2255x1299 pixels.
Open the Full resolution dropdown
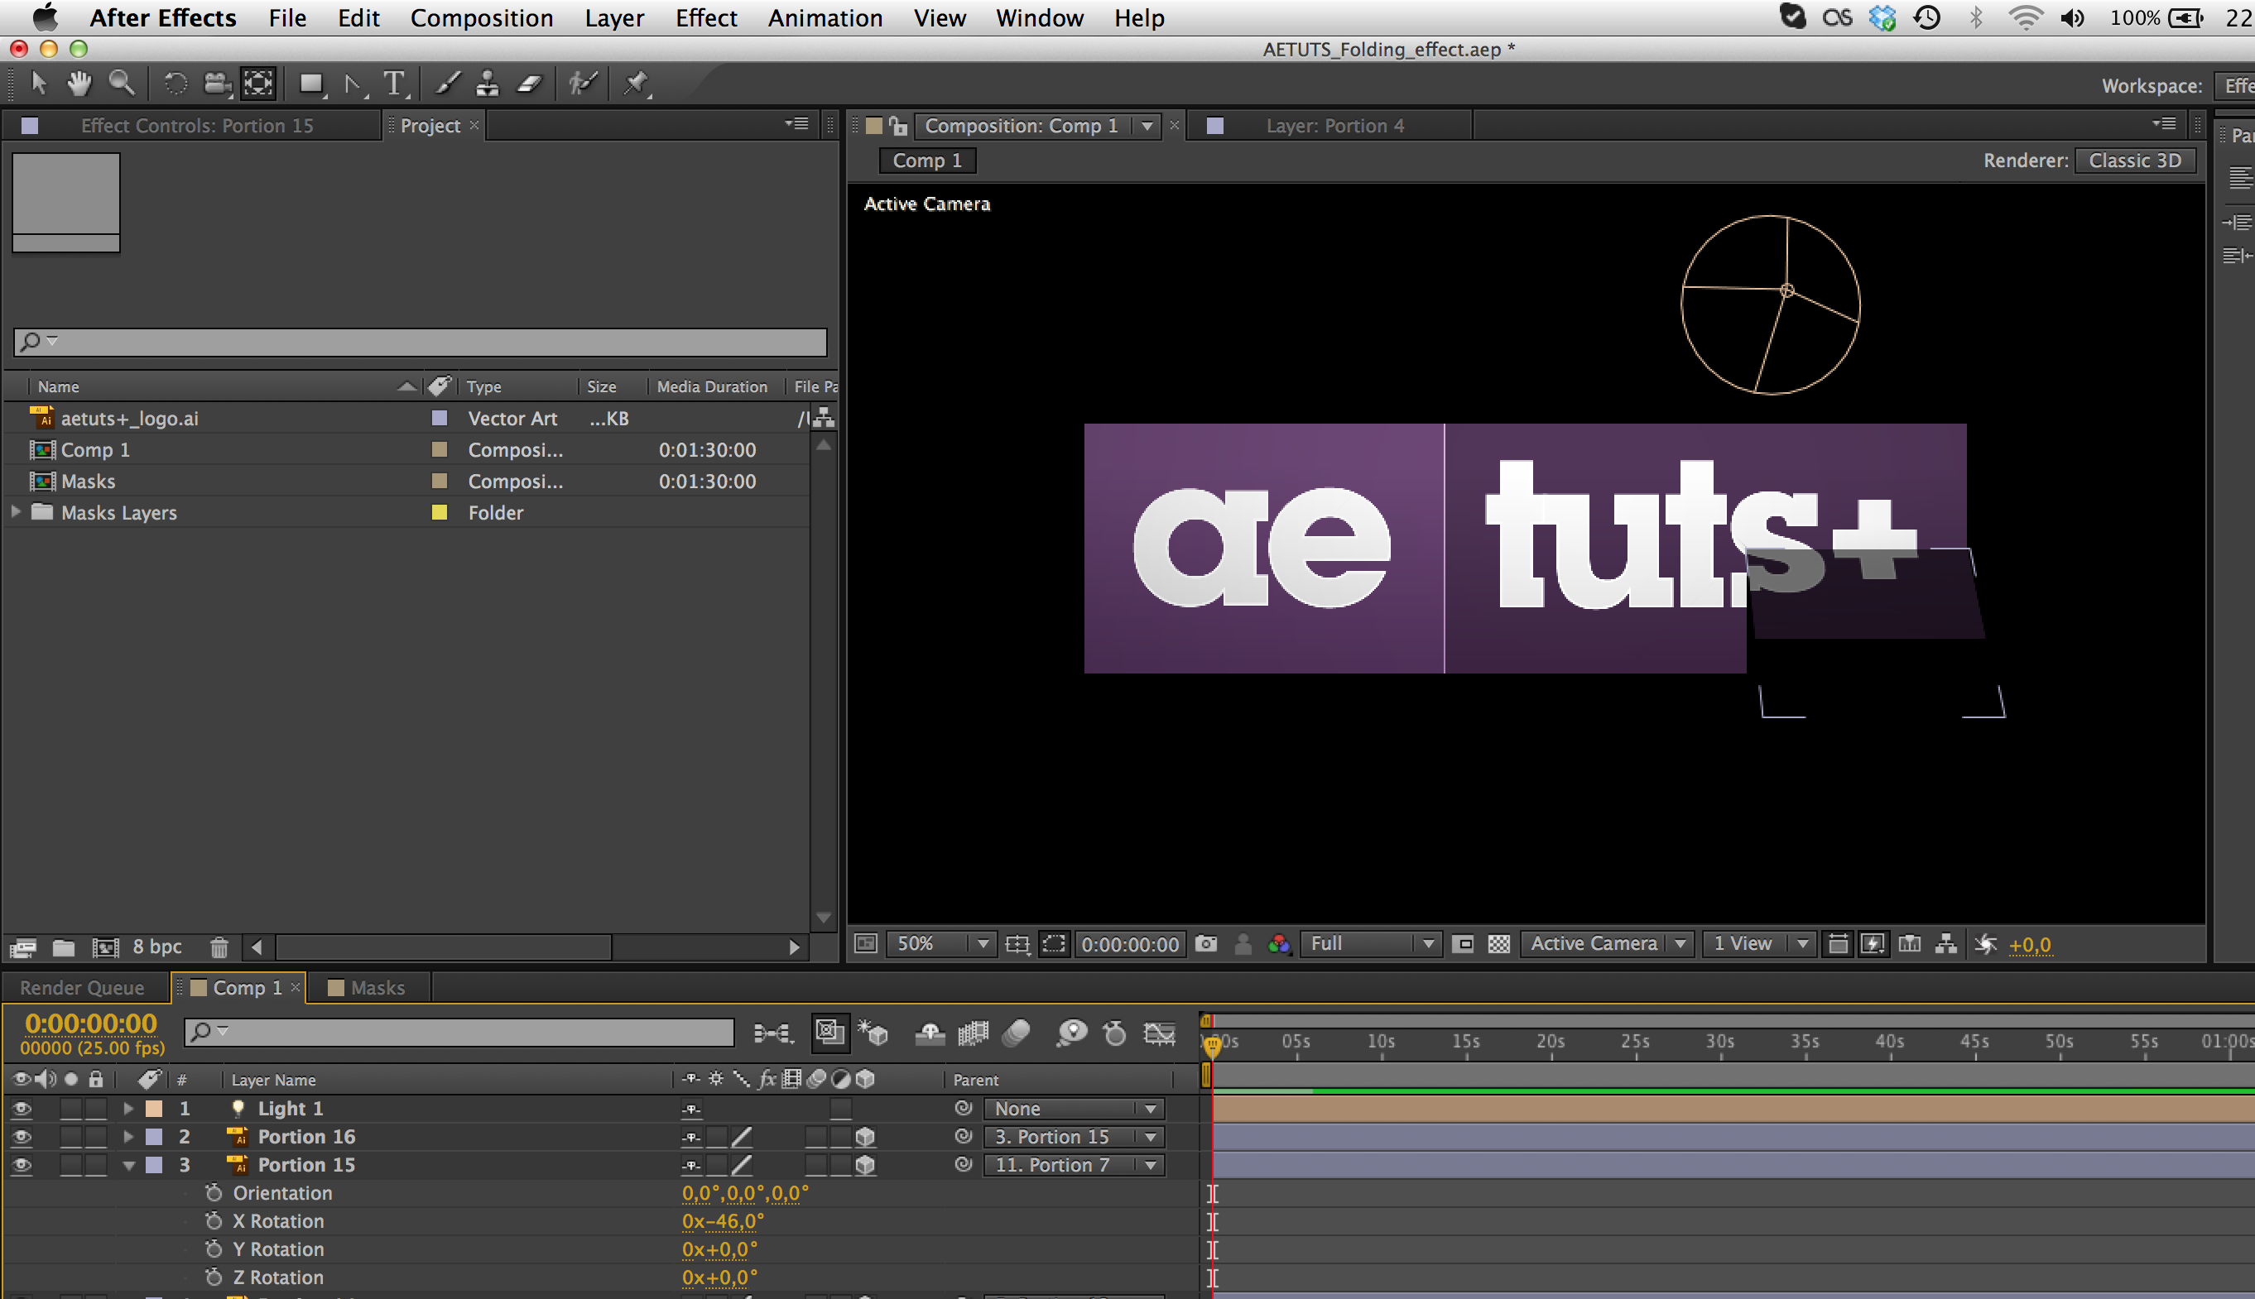point(1370,944)
